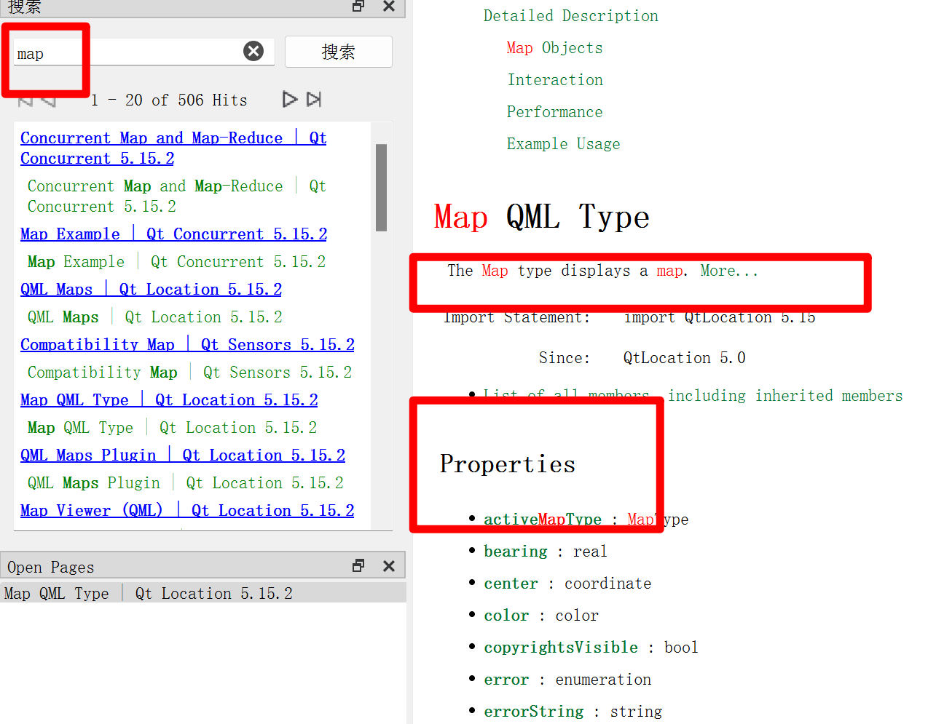
Task: Float the Open Pages panel
Action: click(358, 566)
